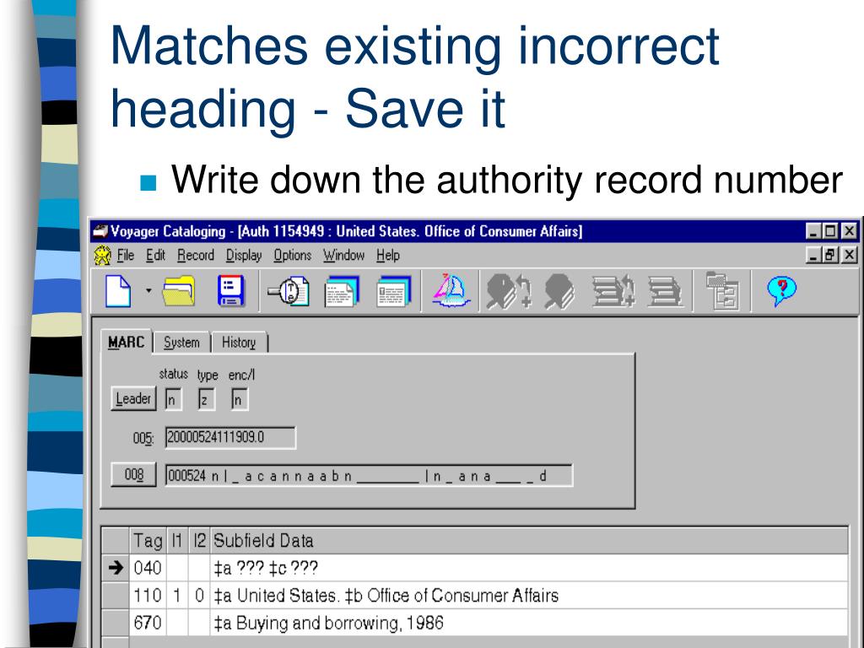Screen dimensions: 864x648
Task: Open the dropdown arrow beside New record
Action: point(148,290)
